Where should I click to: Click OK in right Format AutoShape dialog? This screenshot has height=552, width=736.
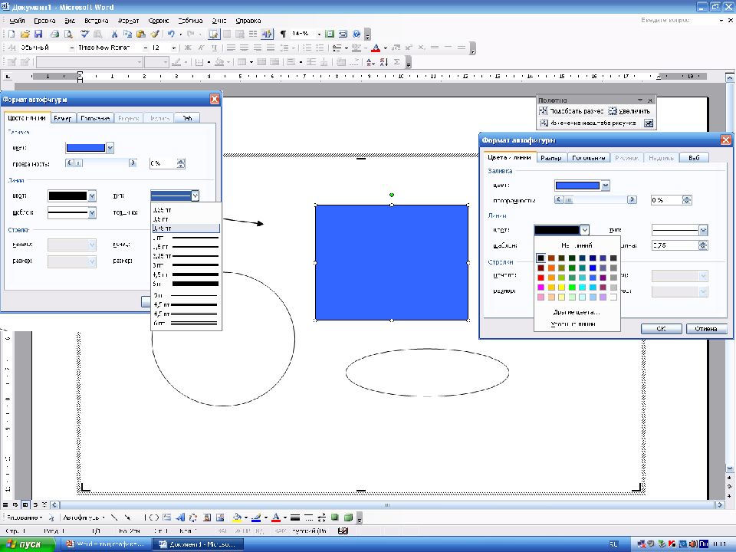click(661, 329)
